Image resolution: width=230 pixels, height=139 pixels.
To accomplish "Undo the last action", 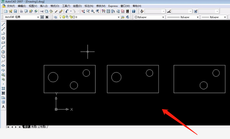I will tap(67, 11).
